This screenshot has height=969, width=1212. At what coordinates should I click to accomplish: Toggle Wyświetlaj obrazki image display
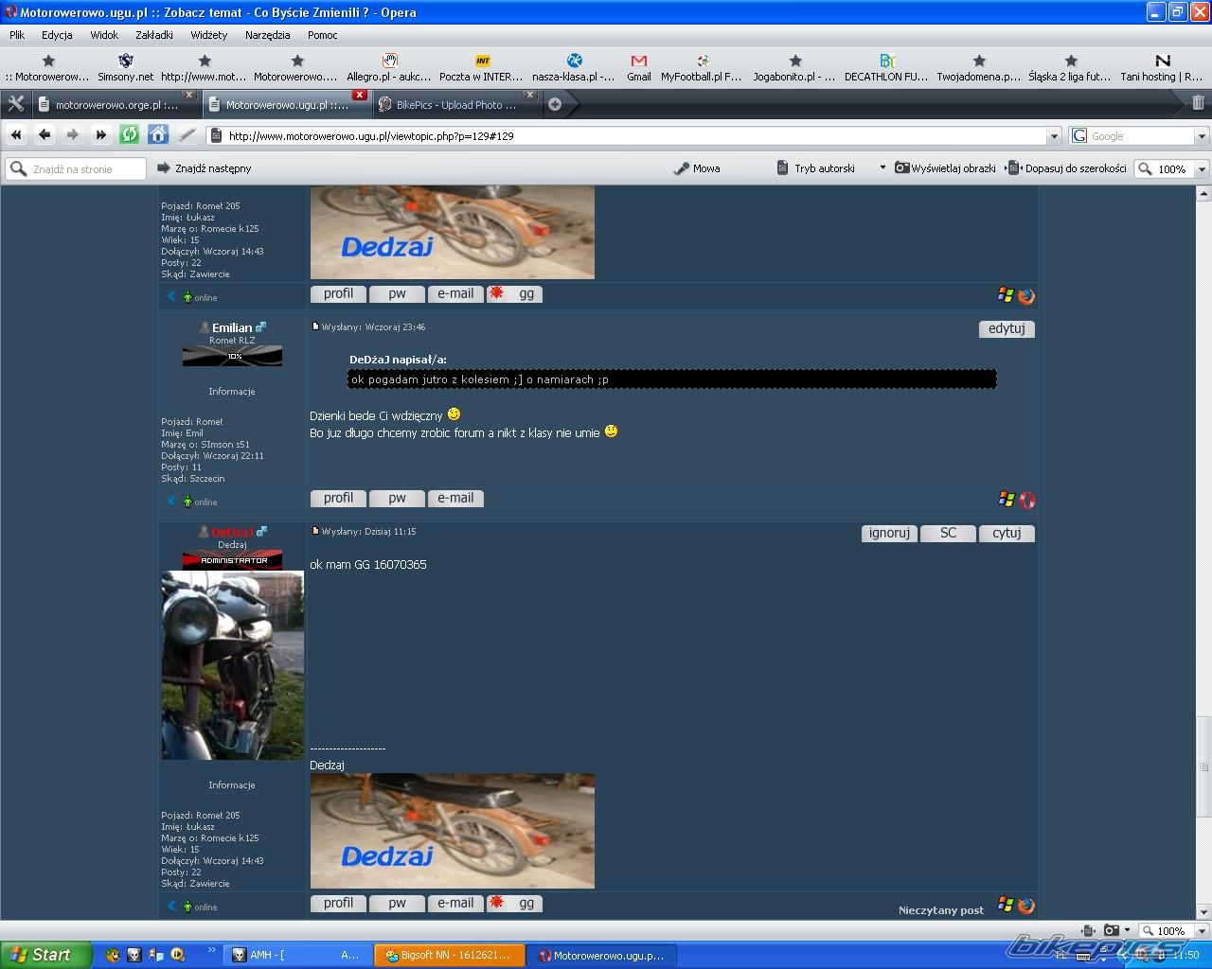pos(945,168)
